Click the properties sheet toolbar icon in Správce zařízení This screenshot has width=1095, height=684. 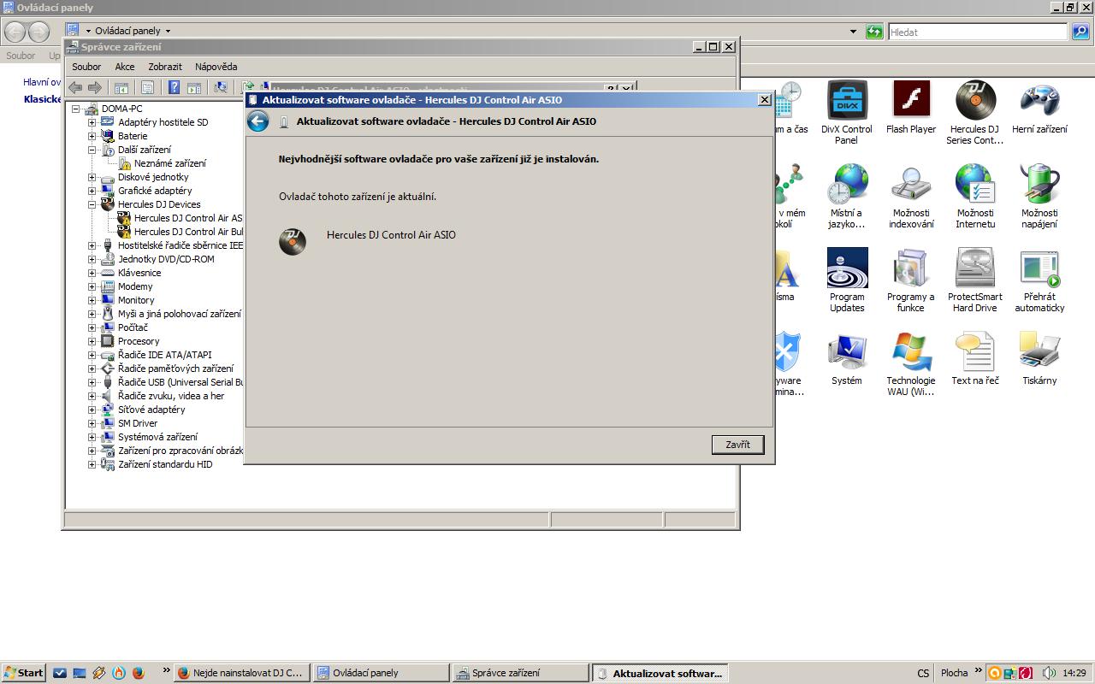point(147,87)
